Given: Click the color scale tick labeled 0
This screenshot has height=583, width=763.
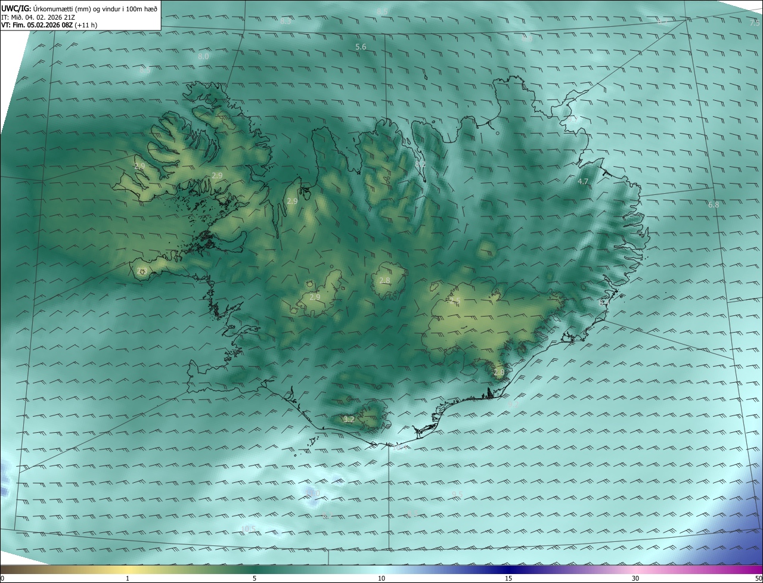Looking at the screenshot, I should point(2,578).
